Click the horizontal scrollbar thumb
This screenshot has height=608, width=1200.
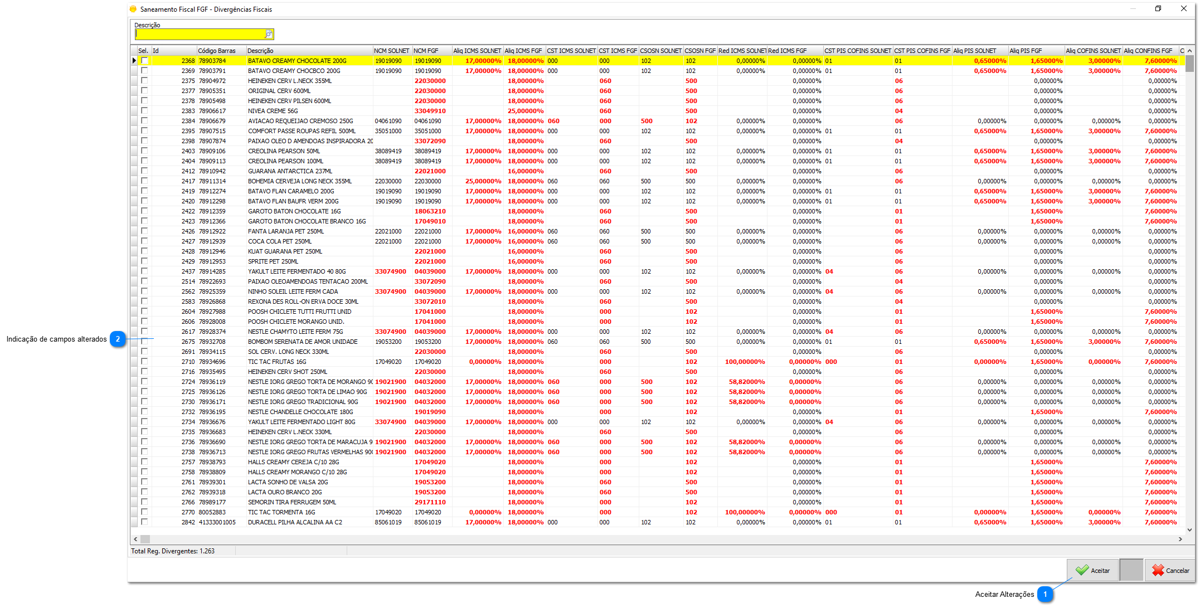(x=145, y=539)
